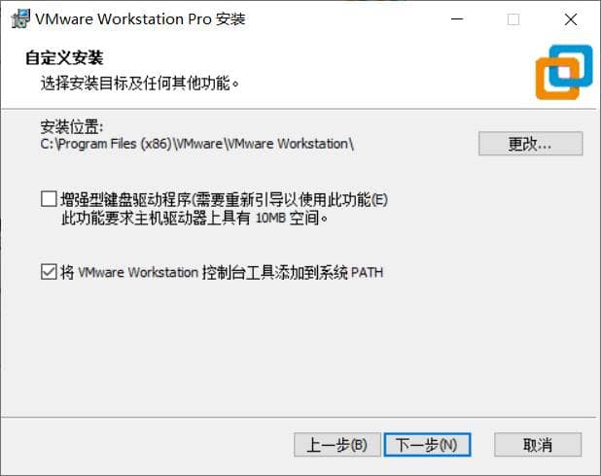Click the 安装位置: label
601x476 pixels.
pyautogui.click(x=72, y=126)
